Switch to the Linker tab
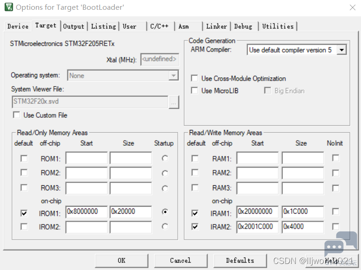Image resolution: width=361 pixels, height=270 pixels. [x=216, y=27]
